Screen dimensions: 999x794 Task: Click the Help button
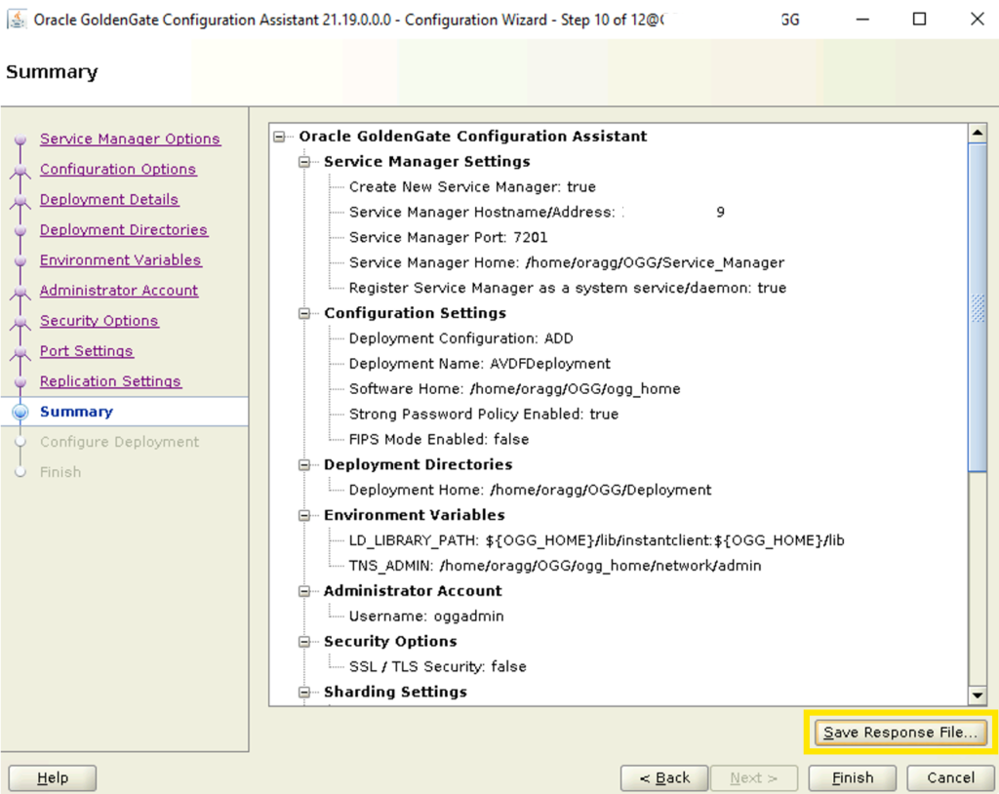[53, 778]
